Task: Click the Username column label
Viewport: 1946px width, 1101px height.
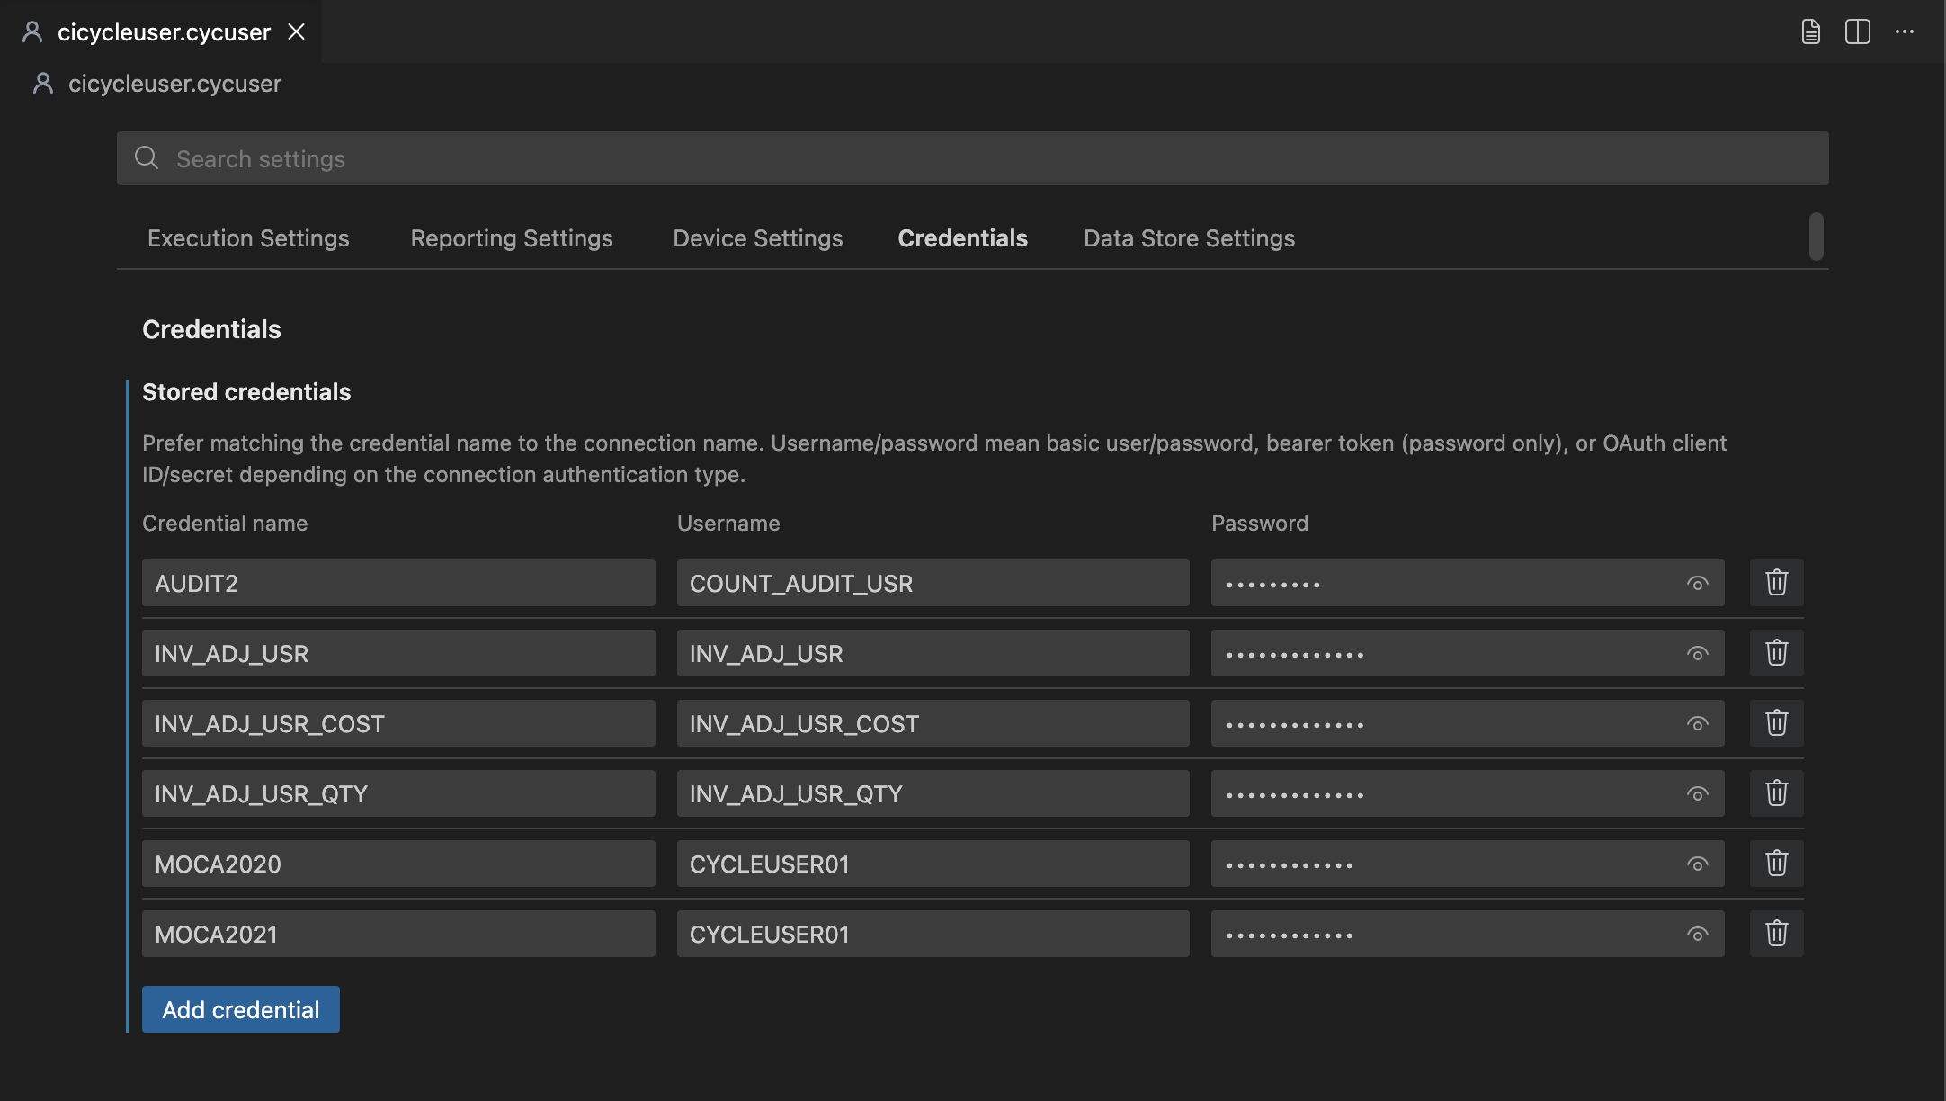Action: [728, 524]
